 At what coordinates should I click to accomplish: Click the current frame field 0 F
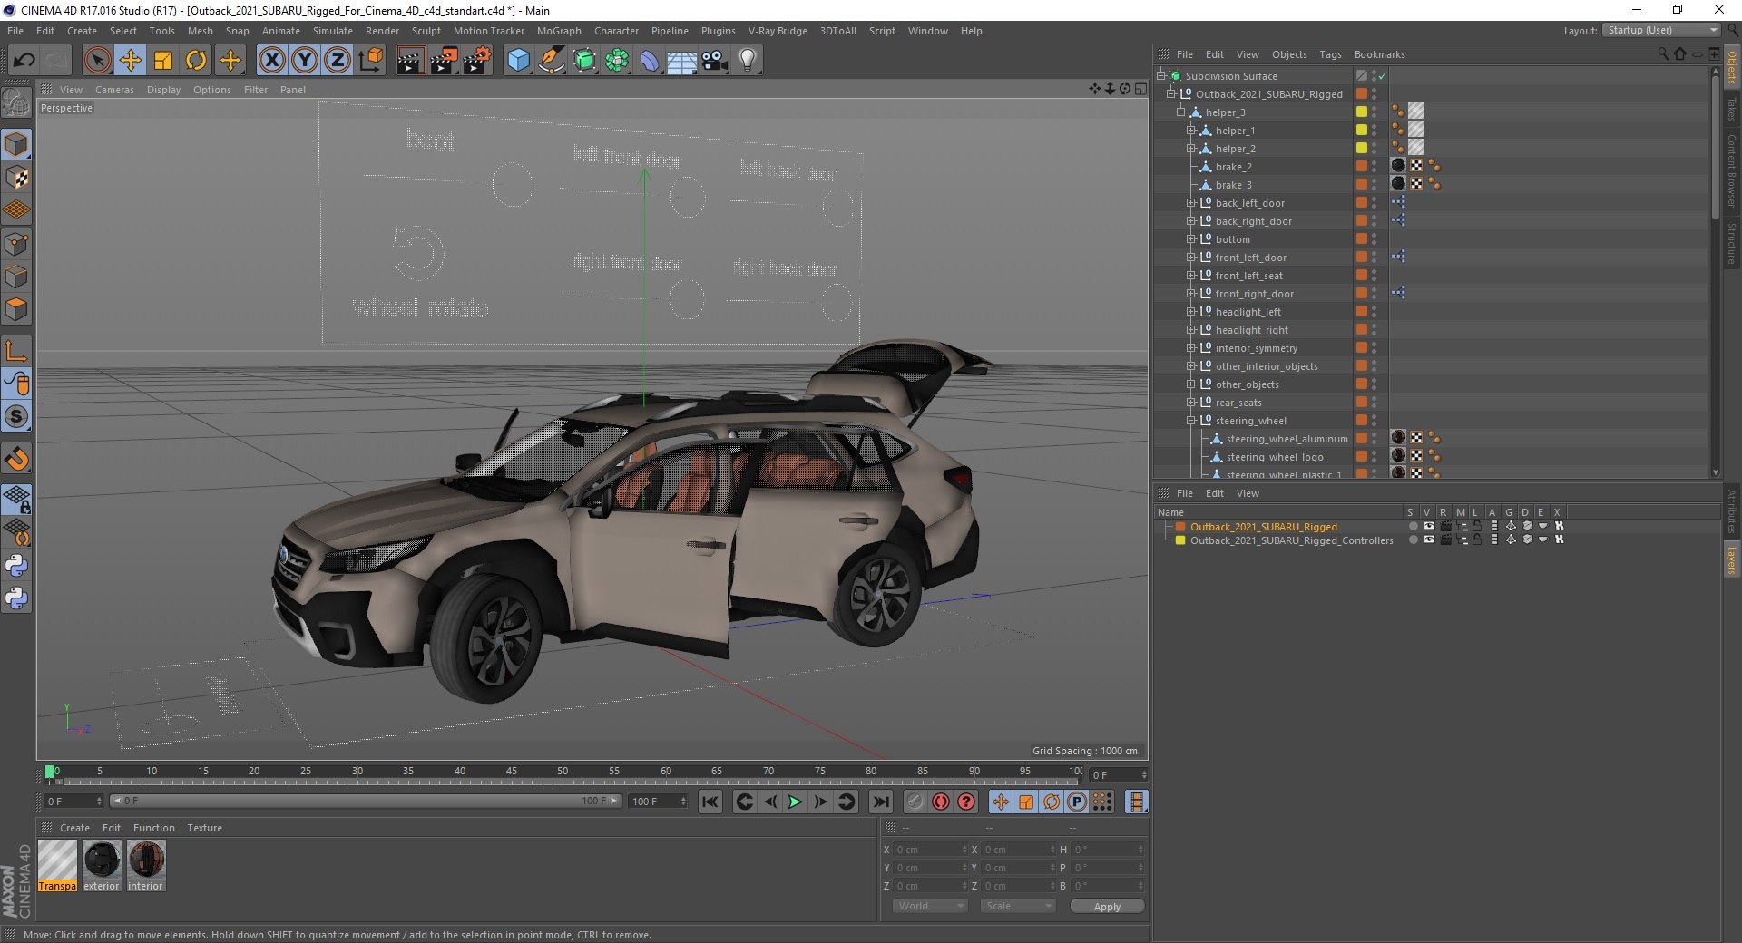click(x=1119, y=775)
